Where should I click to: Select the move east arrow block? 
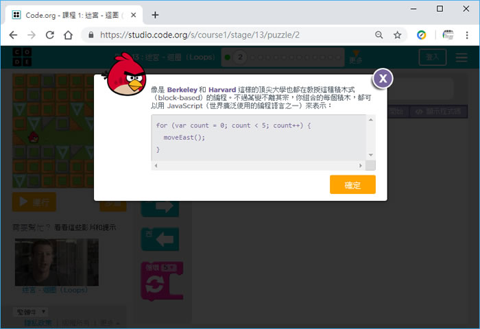point(160,208)
